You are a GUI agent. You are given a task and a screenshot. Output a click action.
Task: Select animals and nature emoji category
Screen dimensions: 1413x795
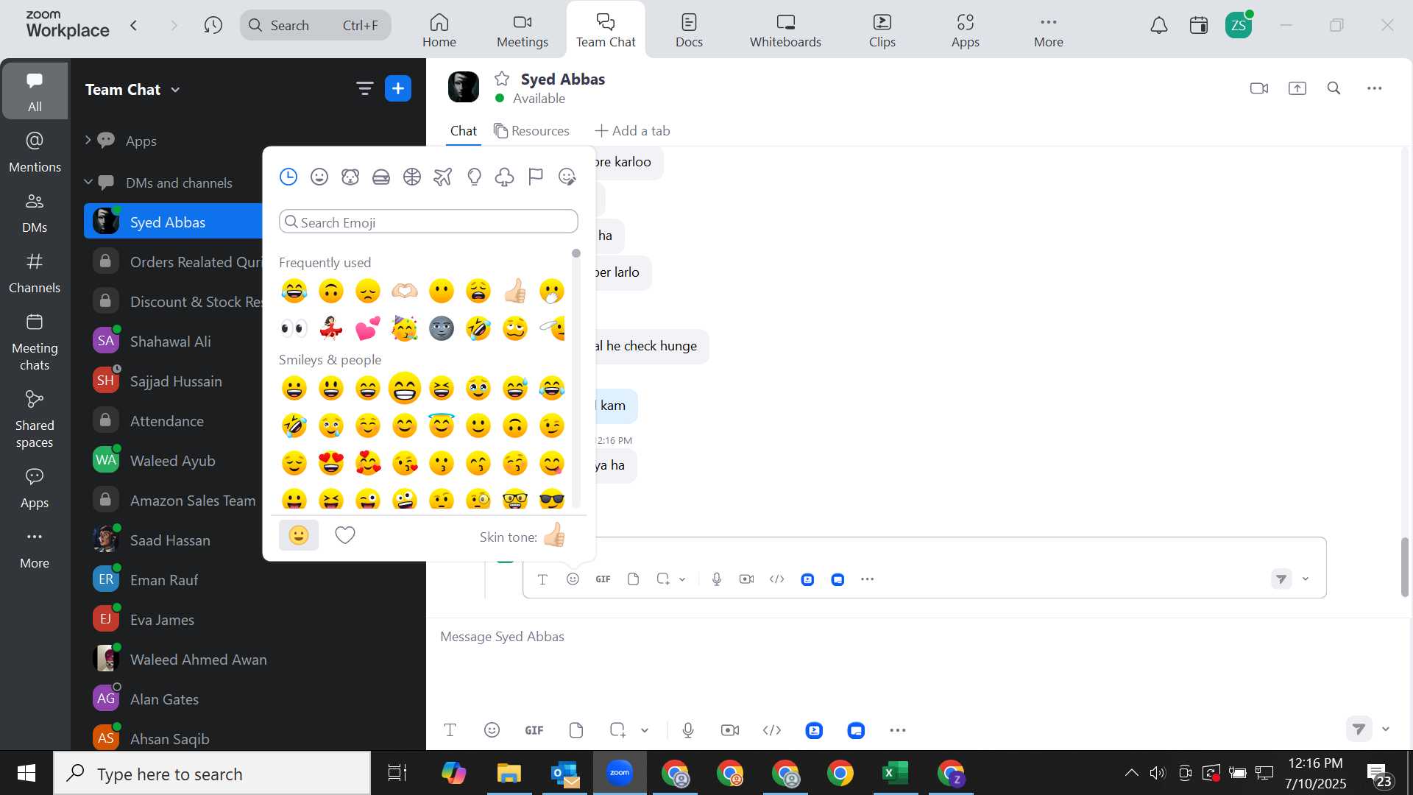[350, 177]
